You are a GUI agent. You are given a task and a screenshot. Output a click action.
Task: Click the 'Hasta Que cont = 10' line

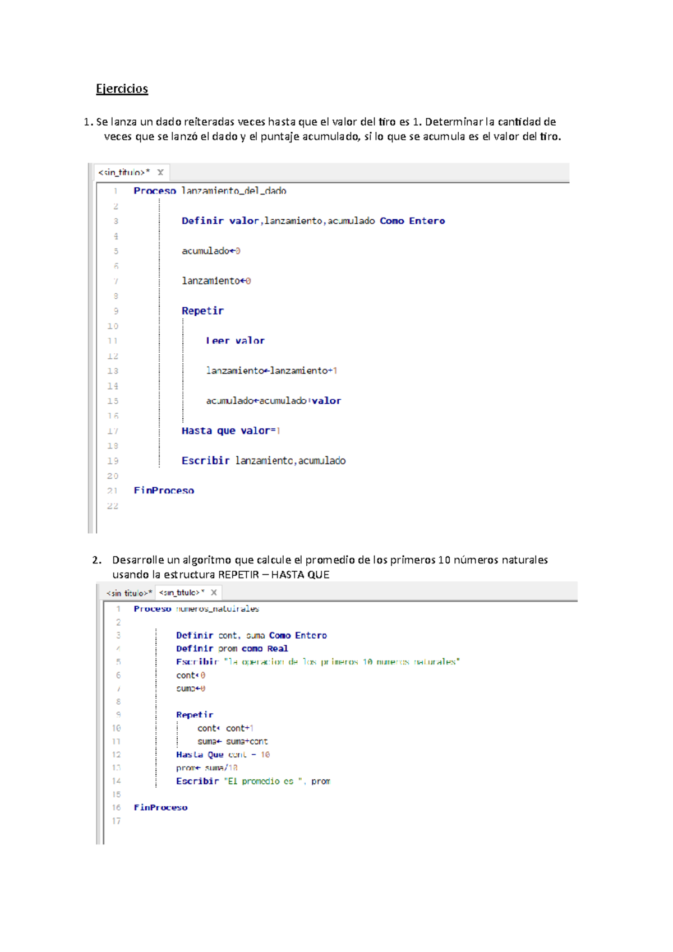(x=223, y=755)
